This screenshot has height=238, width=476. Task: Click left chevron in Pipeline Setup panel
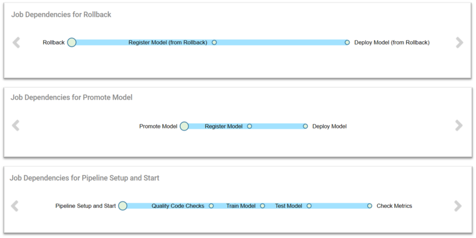pyautogui.click(x=14, y=206)
